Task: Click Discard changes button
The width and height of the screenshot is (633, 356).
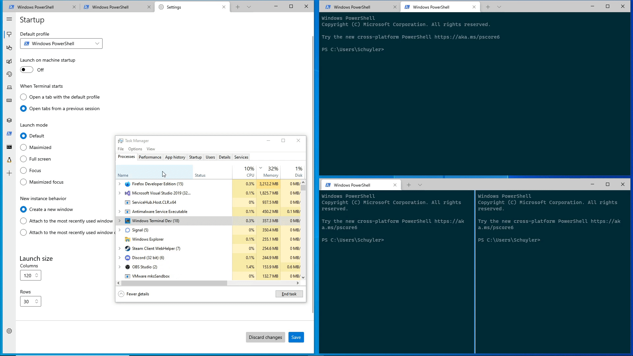Action: [265, 337]
